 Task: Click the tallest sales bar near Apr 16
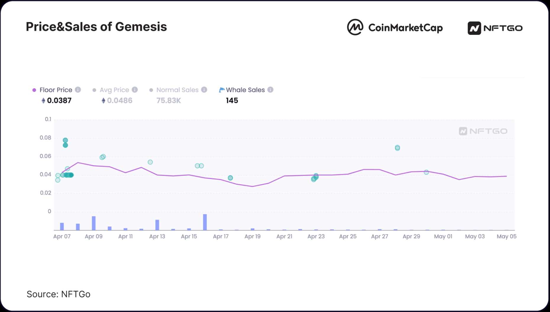click(x=205, y=222)
